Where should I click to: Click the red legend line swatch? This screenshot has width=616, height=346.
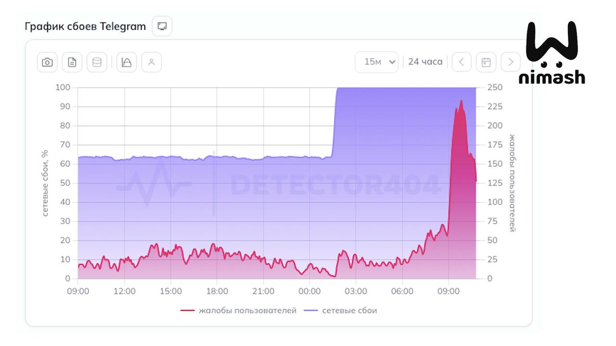(x=187, y=310)
